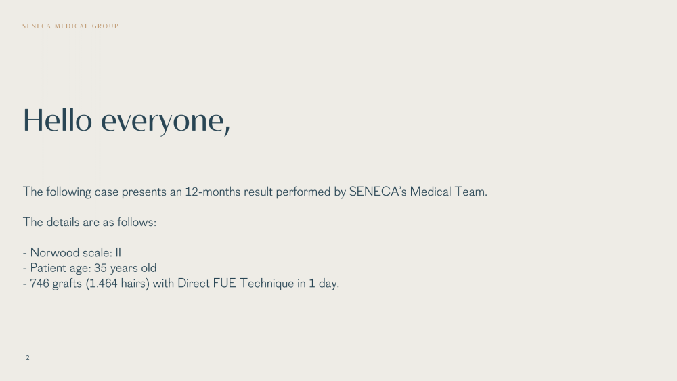Click the text 'SENECA's Medical Team.'
This screenshot has width=677, height=381.
(418, 192)
